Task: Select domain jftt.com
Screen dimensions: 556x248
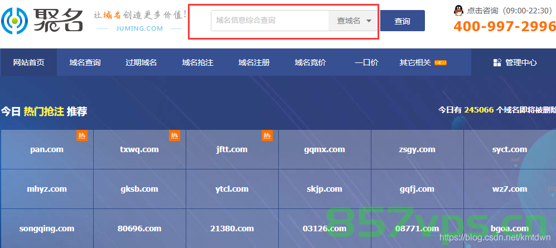Action: tap(232, 149)
